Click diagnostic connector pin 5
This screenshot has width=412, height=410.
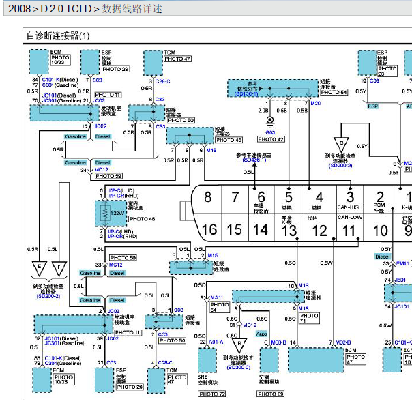[x=289, y=197]
